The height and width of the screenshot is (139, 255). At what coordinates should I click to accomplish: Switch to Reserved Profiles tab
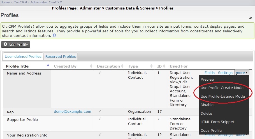(61, 56)
